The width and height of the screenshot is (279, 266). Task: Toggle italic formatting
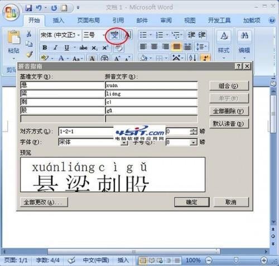click(x=55, y=48)
